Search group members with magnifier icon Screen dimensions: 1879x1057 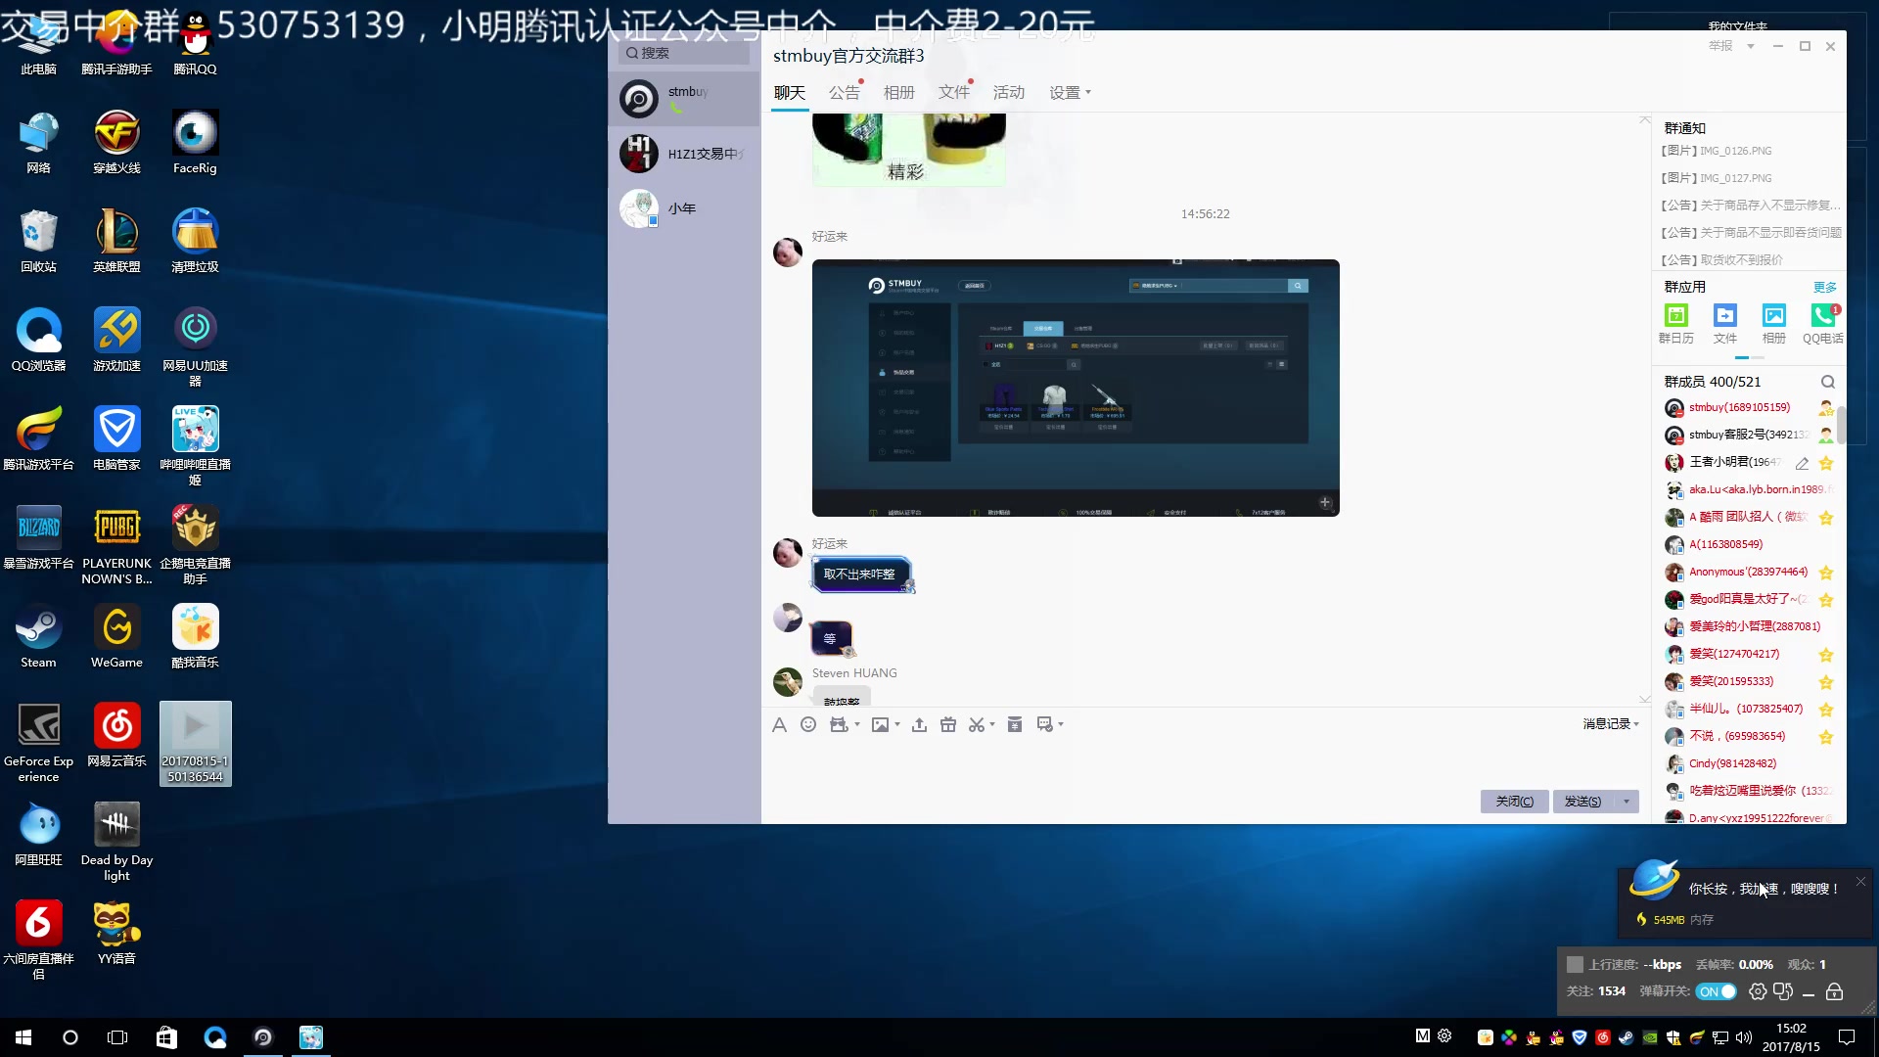(x=1827, y=382)
